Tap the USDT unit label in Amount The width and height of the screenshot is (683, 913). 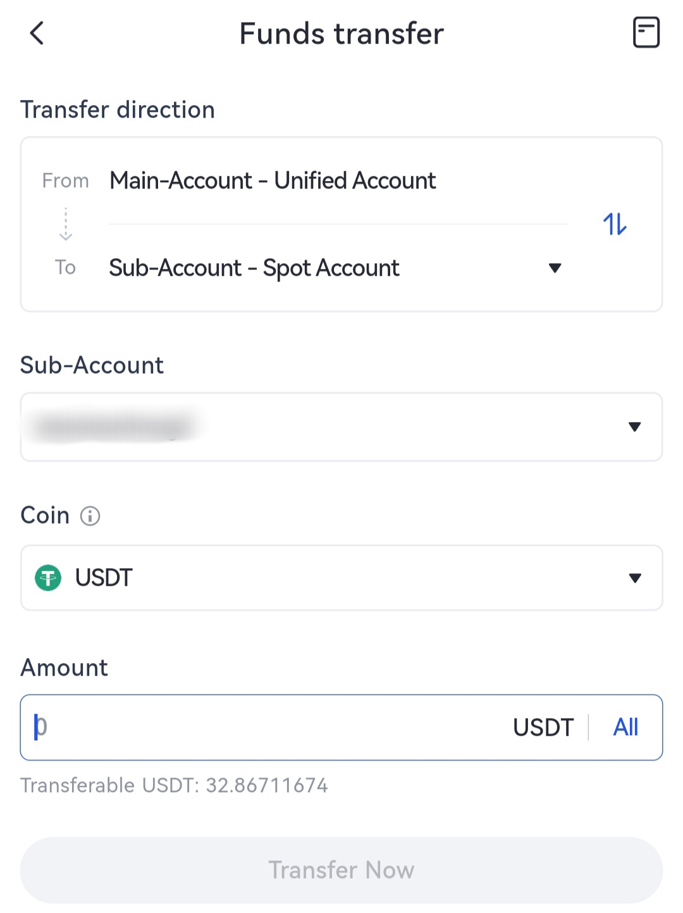tap(543, 728)
